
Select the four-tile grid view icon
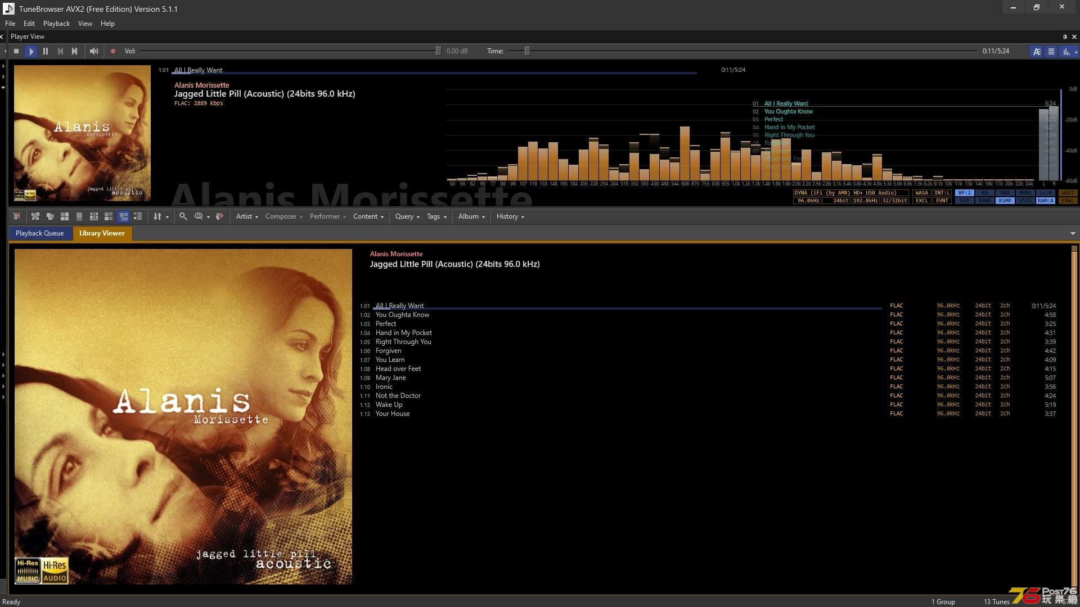(65, 216)
